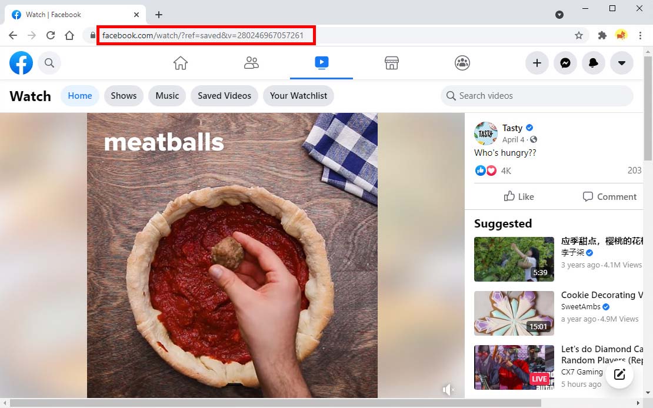Open the SweetAmbs channel link
The height and width of the screenshot is (408, 653).
[x=581, y=307]
